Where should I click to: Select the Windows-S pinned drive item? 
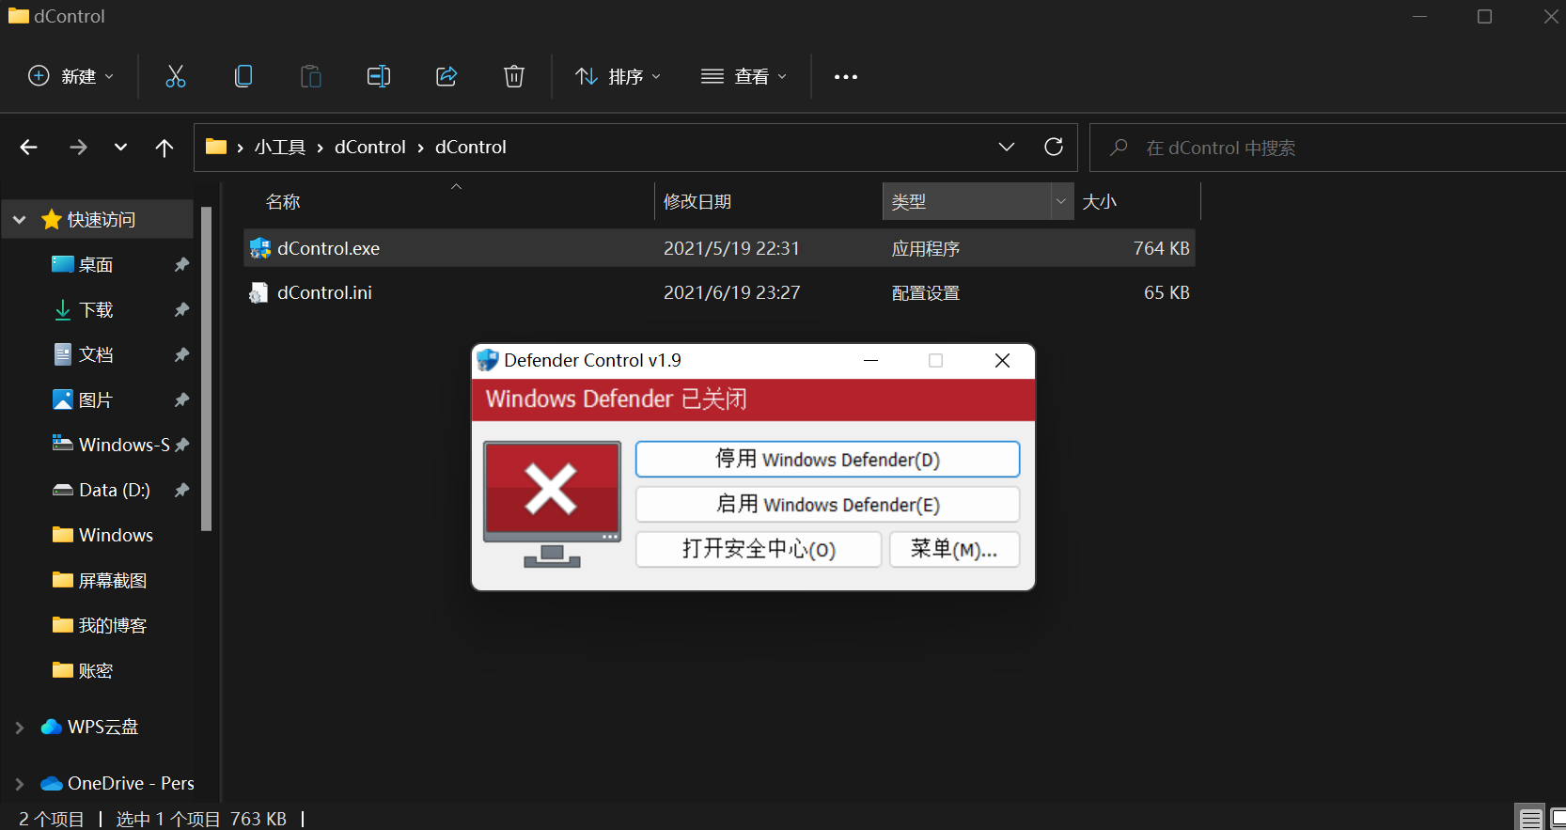(x=124, y=446)
